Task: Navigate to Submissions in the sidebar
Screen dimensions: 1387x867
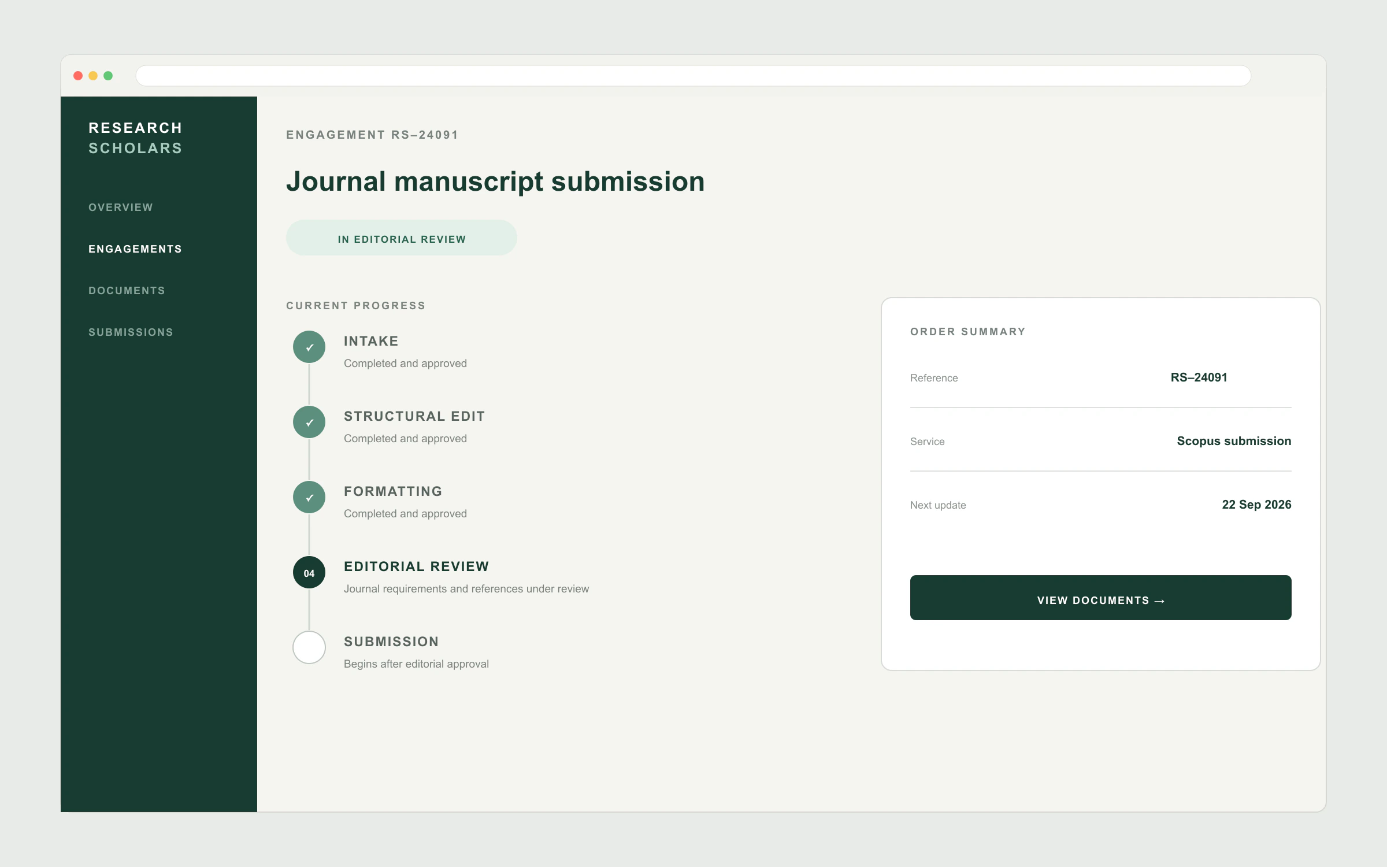Action: (x=131, y=332)
